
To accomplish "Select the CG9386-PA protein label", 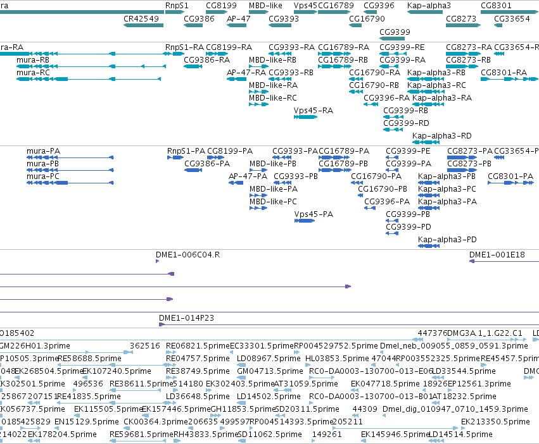I will click(x=207, y=164).
